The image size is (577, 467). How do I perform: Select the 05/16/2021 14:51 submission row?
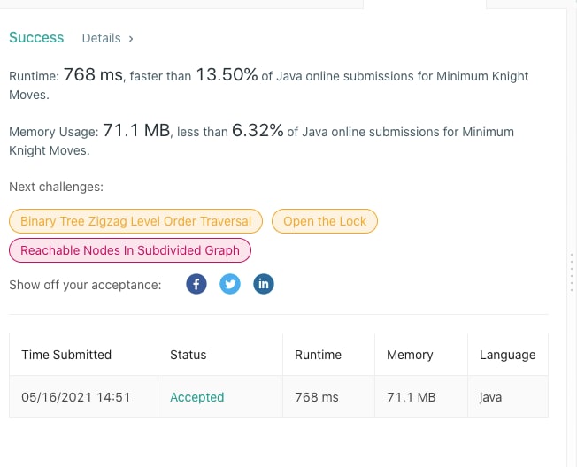pos(279,397)
